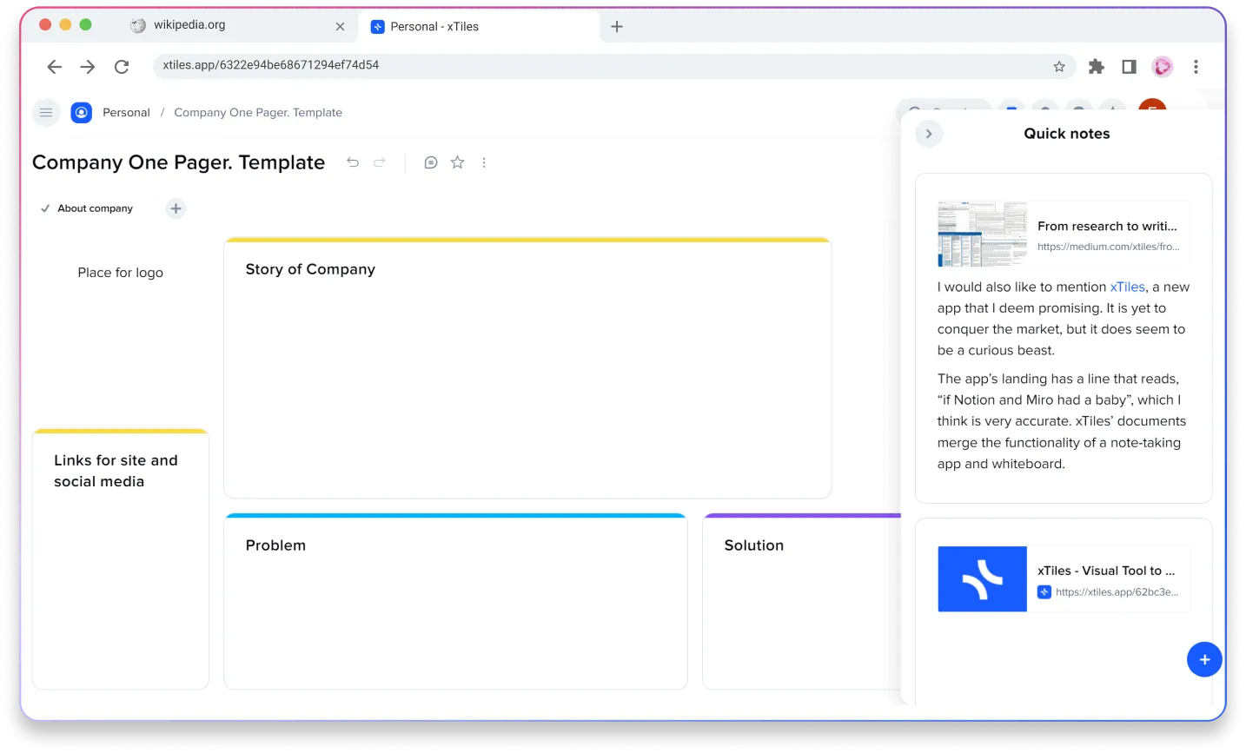The width and height of the screenshot is (1246, 753).
Task: Click the Company One Pager. Template breadcrumb
Action: 258,113
